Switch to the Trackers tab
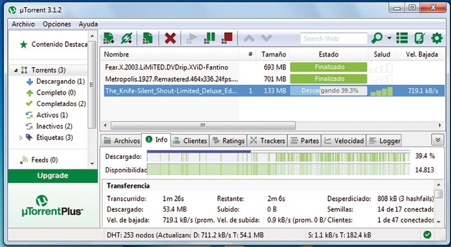This screenshot has height=247, width=451. point(267,141)
